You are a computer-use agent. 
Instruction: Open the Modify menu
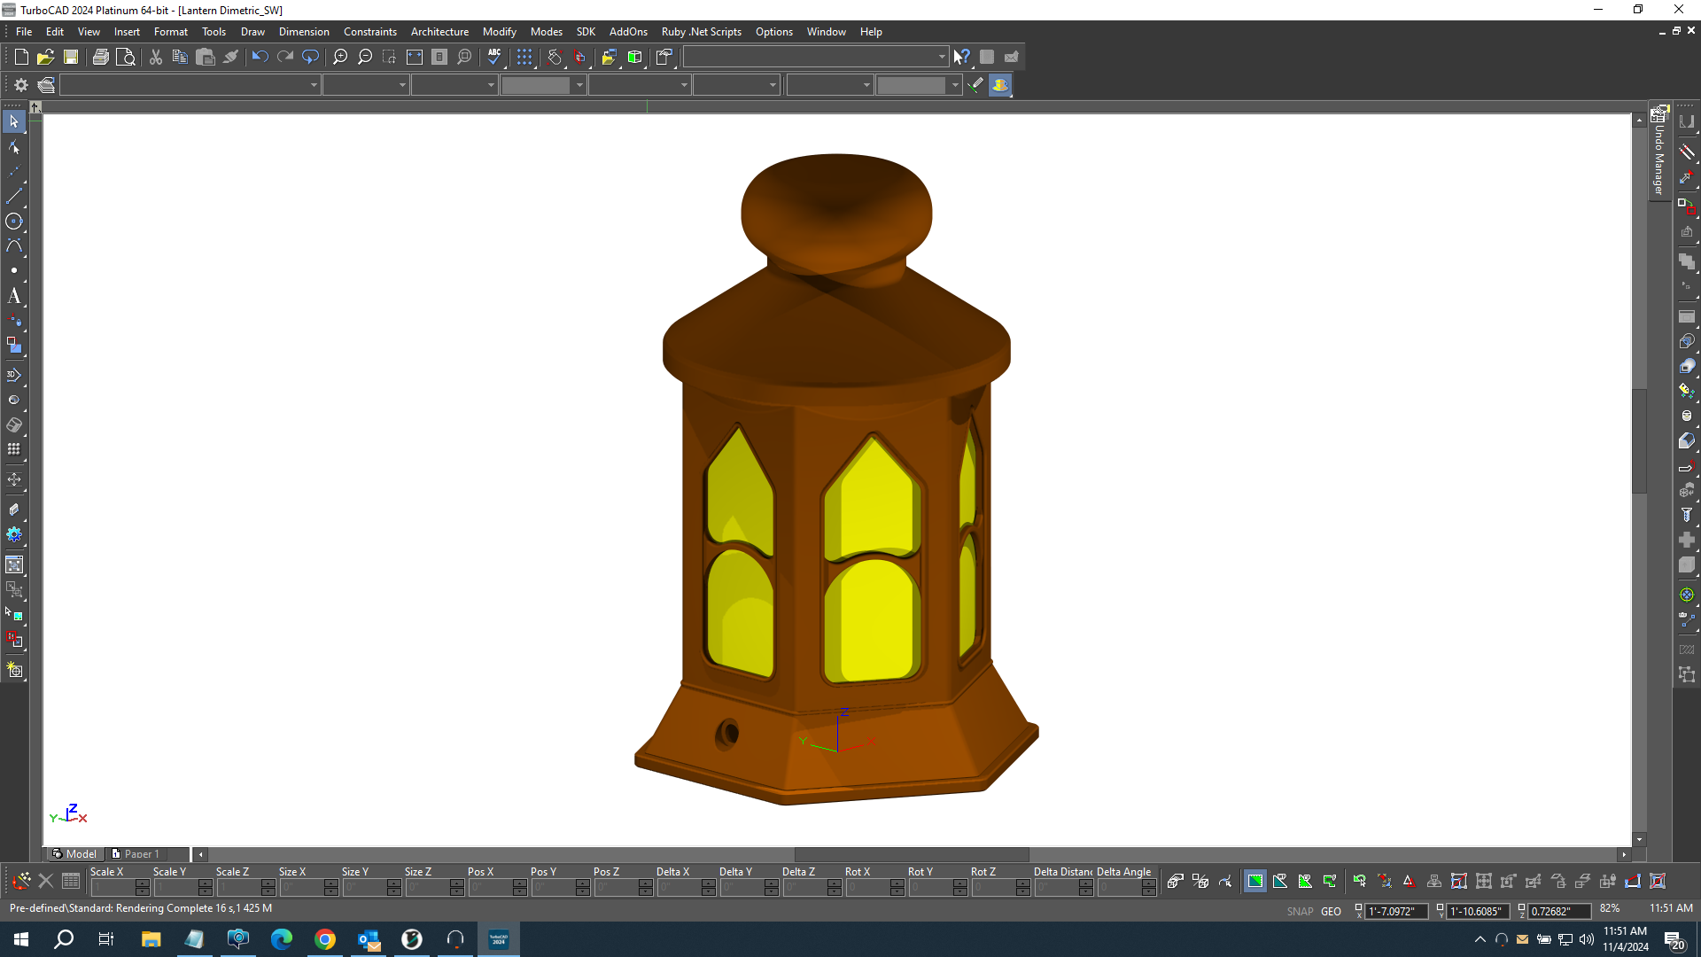500,32
